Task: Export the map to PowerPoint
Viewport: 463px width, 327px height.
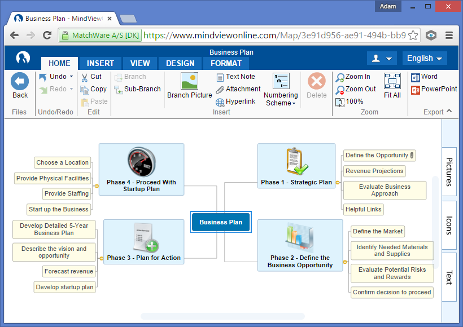Action: point(434,89)
